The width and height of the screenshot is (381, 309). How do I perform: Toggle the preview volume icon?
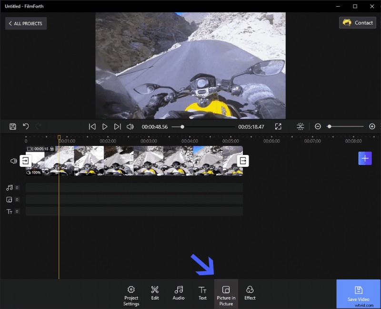pos(130,126)
